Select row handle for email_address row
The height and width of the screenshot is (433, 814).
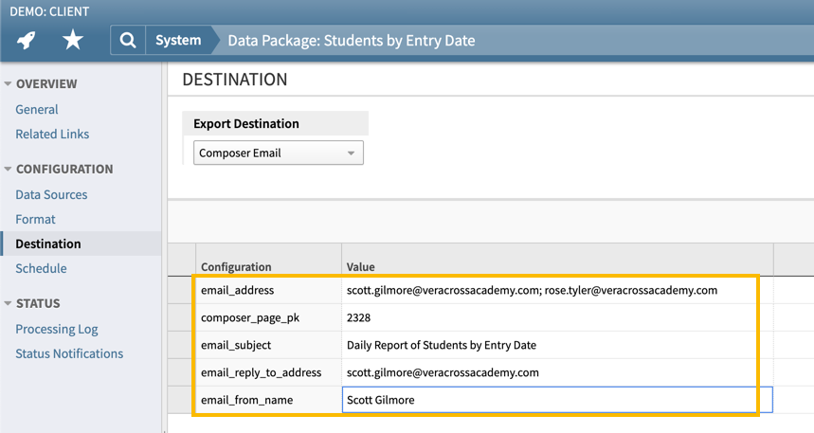pos(182,290)
